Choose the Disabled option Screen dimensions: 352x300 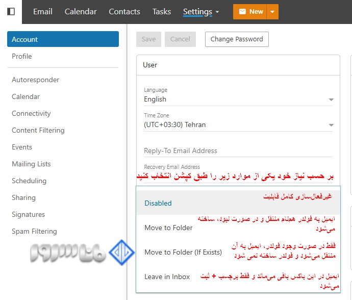point(238,203)
